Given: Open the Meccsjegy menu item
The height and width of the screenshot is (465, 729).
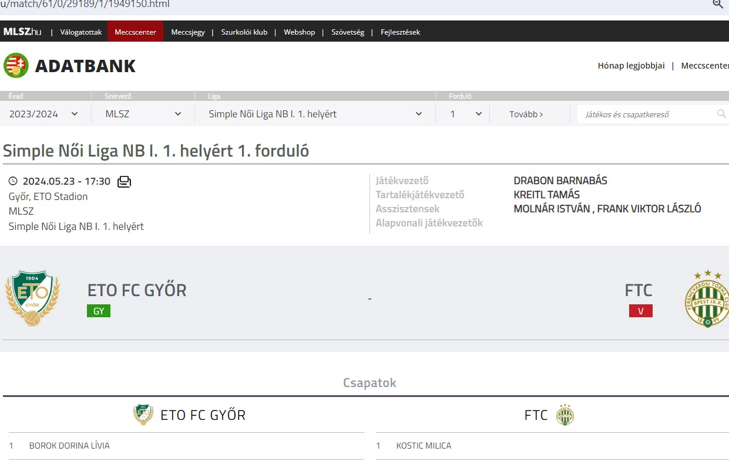Looking at the screenshot, I should click(188, 32).
